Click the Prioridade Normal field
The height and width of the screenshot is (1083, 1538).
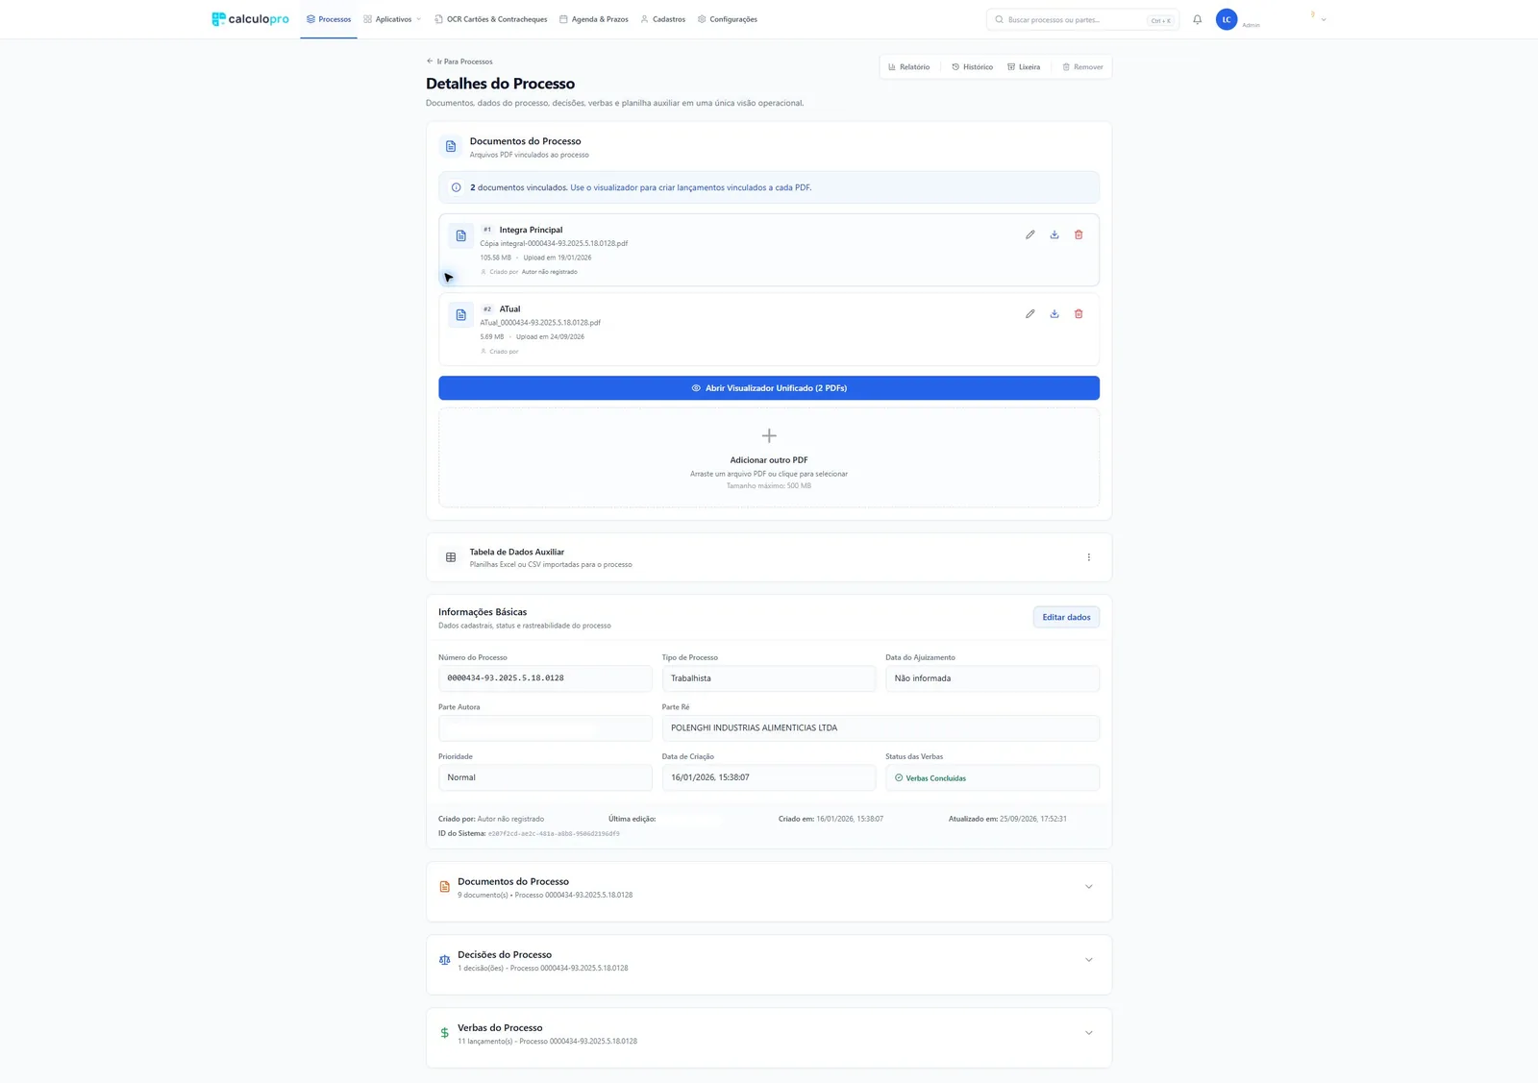coord(545,777)
